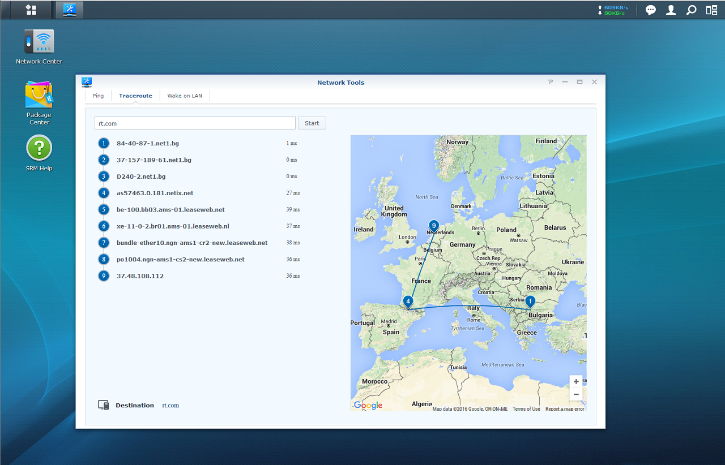
Task: Click the Google logo on the map
Action: (x=368, y=405)
